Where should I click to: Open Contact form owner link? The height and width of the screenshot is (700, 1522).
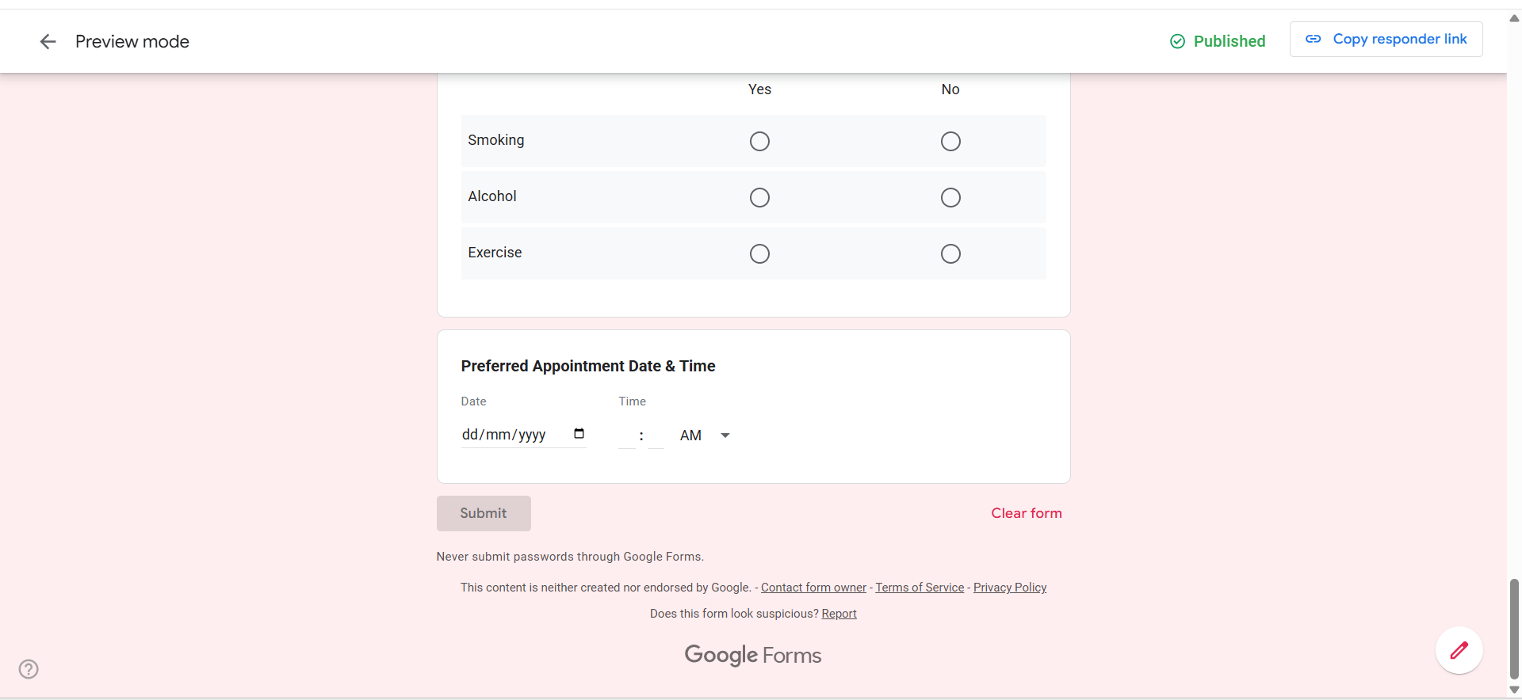(x=813, y=588)
